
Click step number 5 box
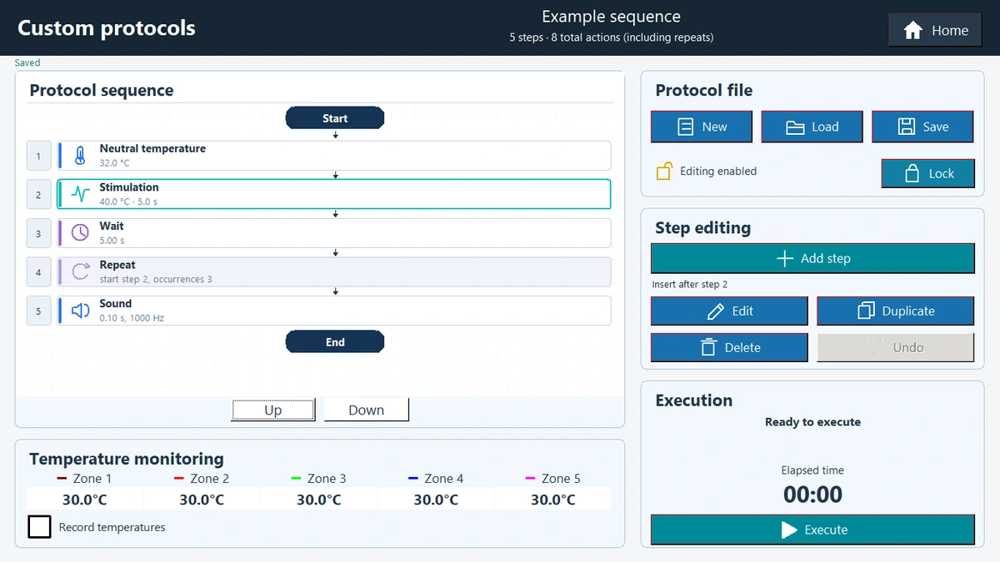pyautogui.click(x=38, y=311)
